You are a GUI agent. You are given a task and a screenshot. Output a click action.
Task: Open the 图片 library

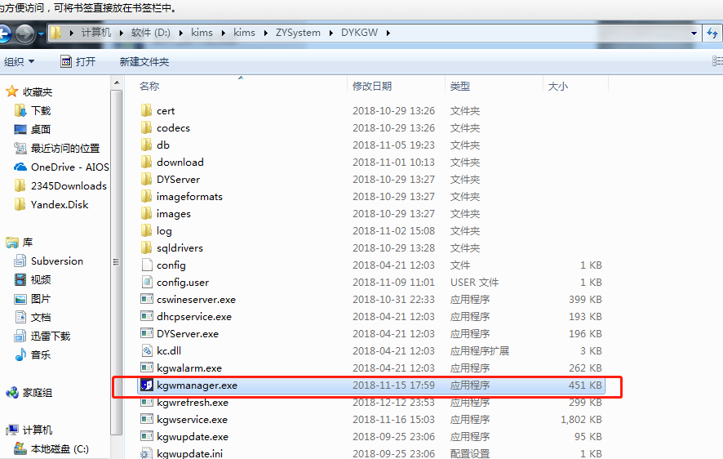(x=41, y=298)
